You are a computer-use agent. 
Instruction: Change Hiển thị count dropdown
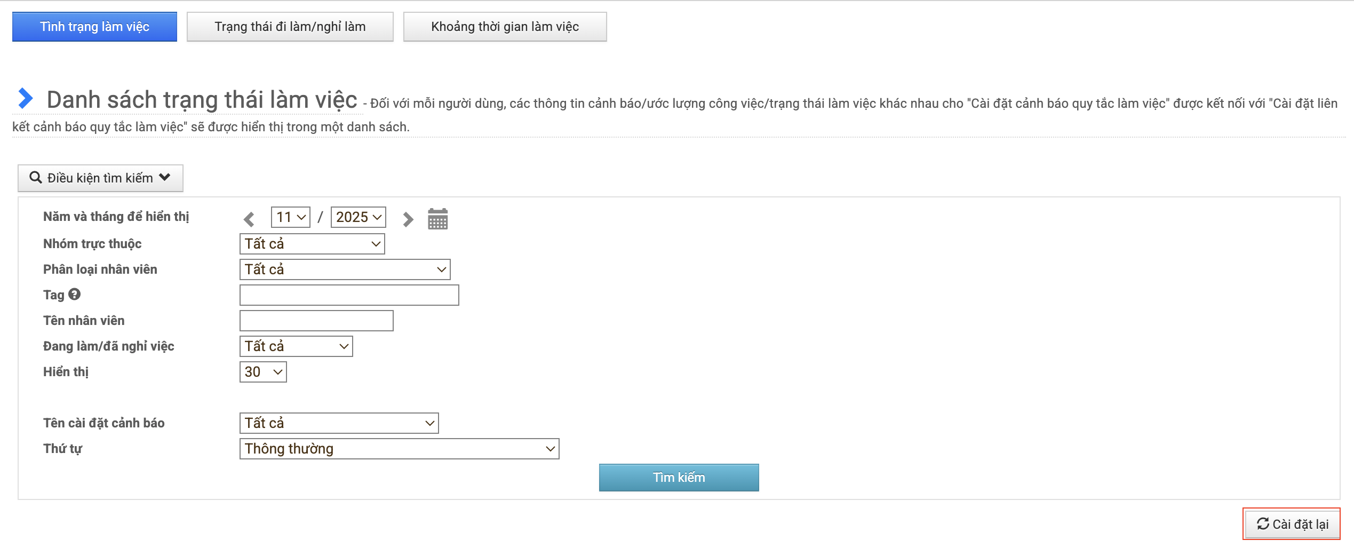[x=262, y=372]
